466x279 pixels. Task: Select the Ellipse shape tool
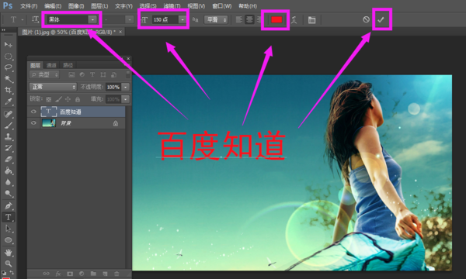tap(8, 240)
